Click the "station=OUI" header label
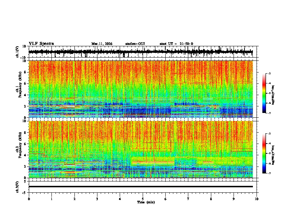 [135, 44]
